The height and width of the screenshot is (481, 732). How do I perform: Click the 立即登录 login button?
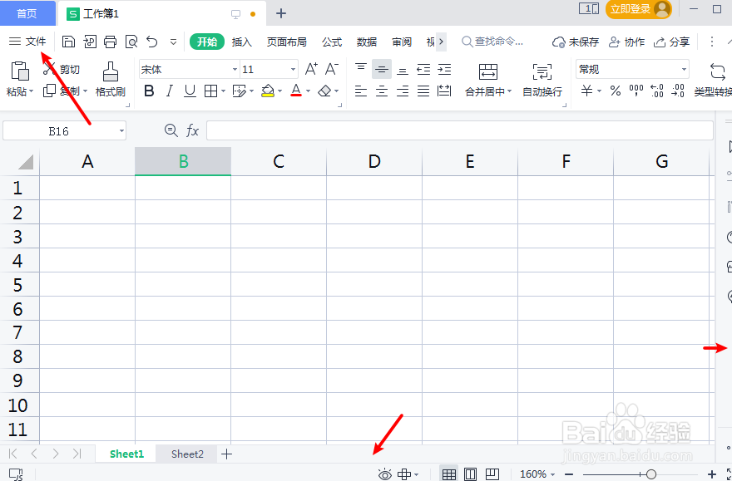point(638,9)
